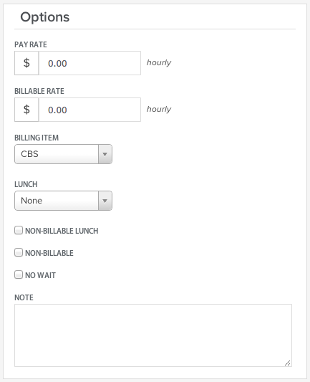310x382 pixels.
Task: Enable the Non-Billable Lunch checkbox
Action: click(19, 230)
